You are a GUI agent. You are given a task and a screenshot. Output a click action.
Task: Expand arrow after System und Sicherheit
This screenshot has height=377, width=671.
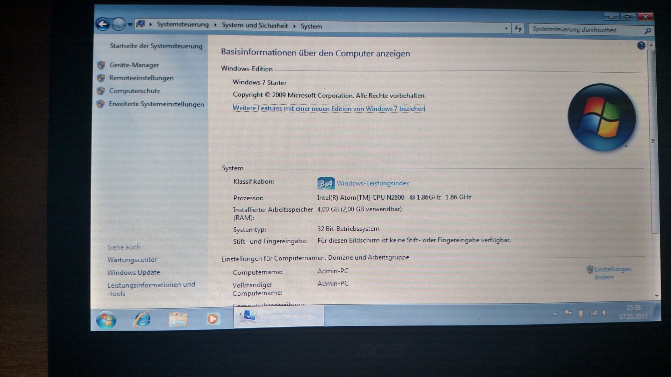[294, 26]
